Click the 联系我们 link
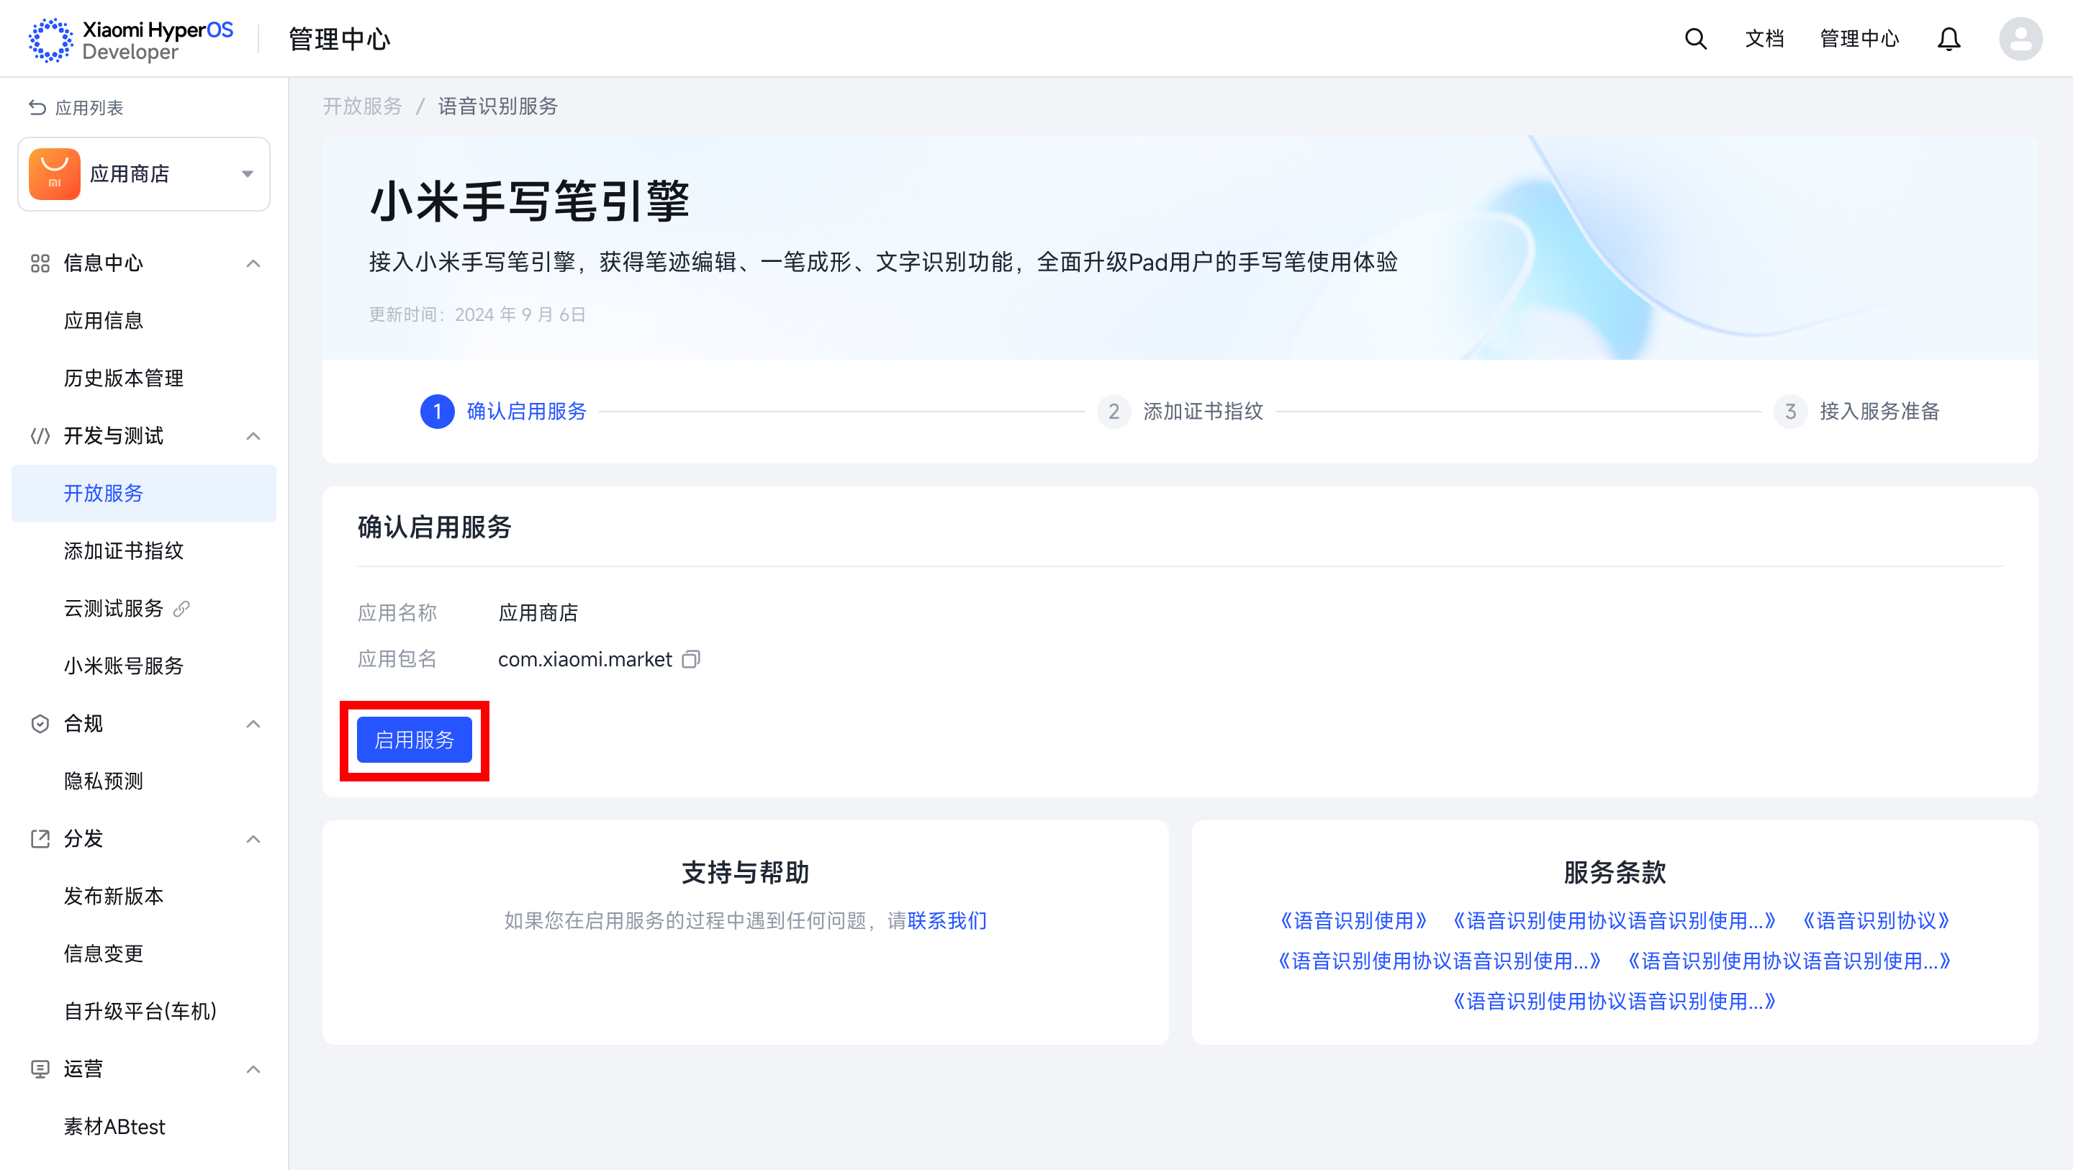The image size is (2073, 1170). [x=947, y=920]
